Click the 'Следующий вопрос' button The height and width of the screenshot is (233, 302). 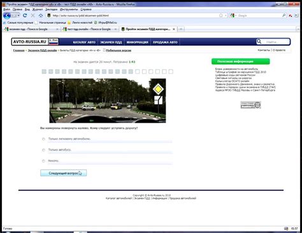pos(64,173)
